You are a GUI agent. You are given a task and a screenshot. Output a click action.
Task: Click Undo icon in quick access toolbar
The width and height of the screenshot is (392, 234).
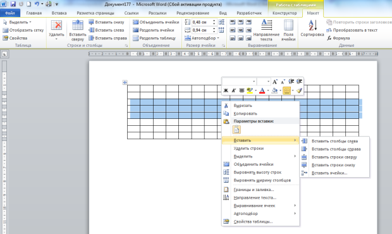(37, 4)
